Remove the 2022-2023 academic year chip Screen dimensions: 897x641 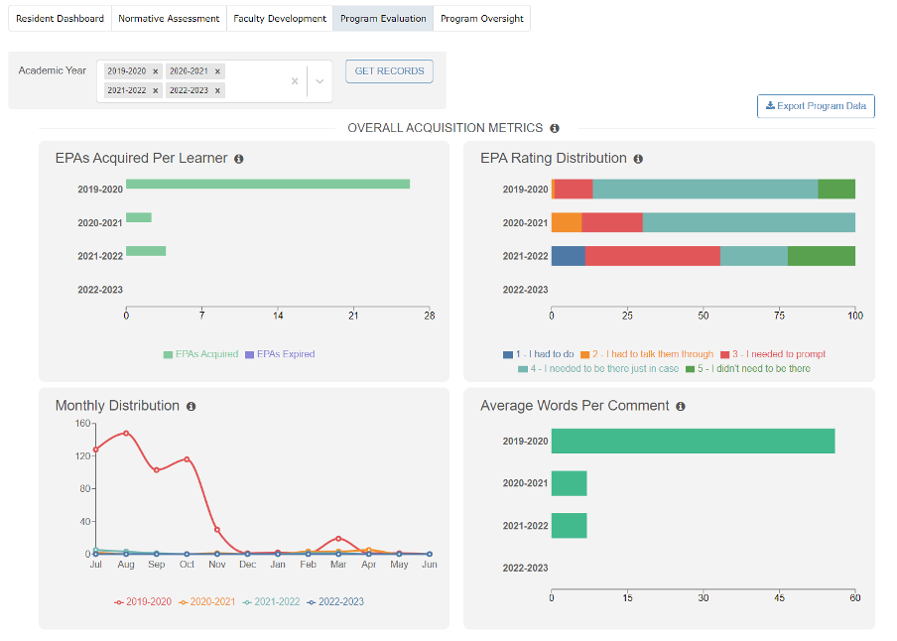coord(216,90)
